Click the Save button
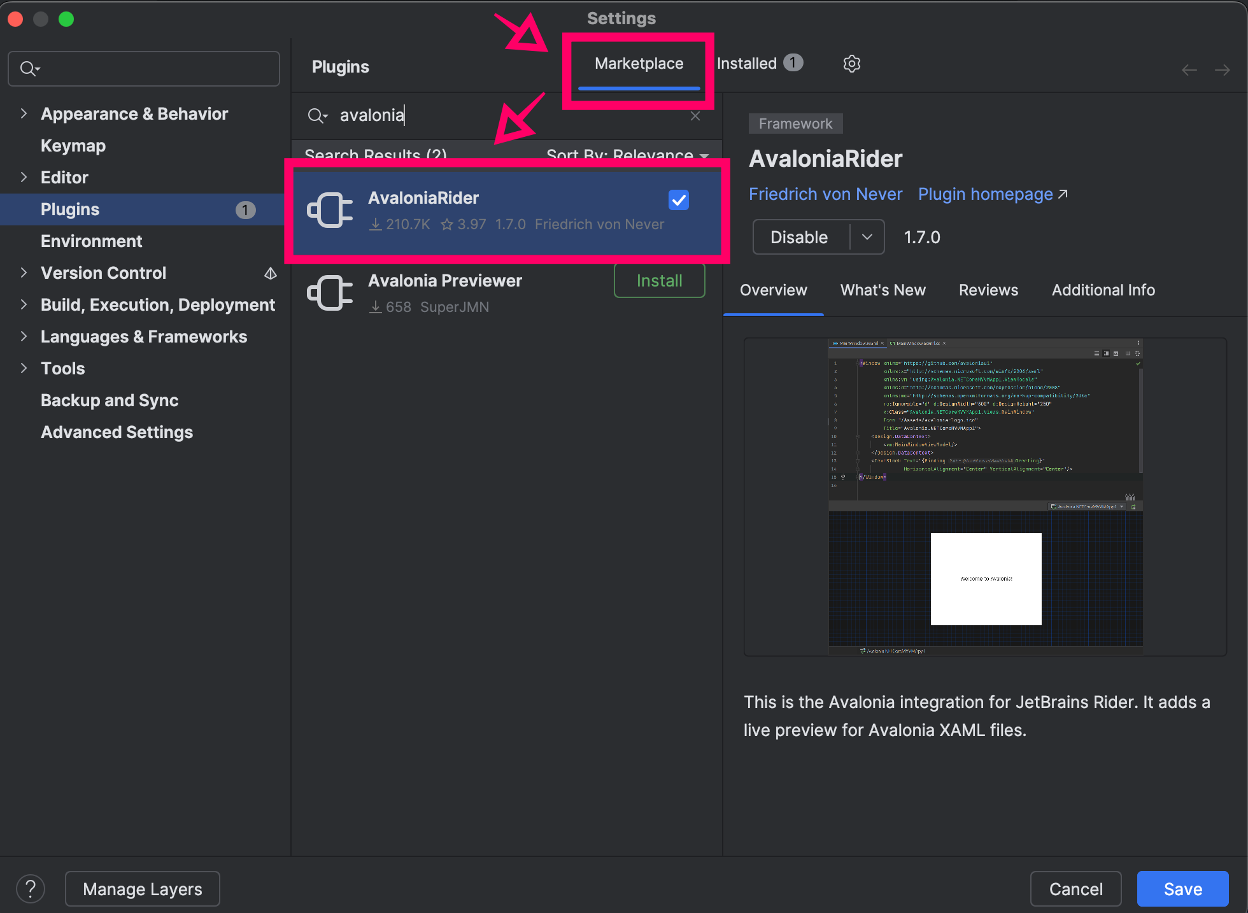The width and height of the screenshot is (1248, 913). pyautogui.click(x=1182, y=888)
